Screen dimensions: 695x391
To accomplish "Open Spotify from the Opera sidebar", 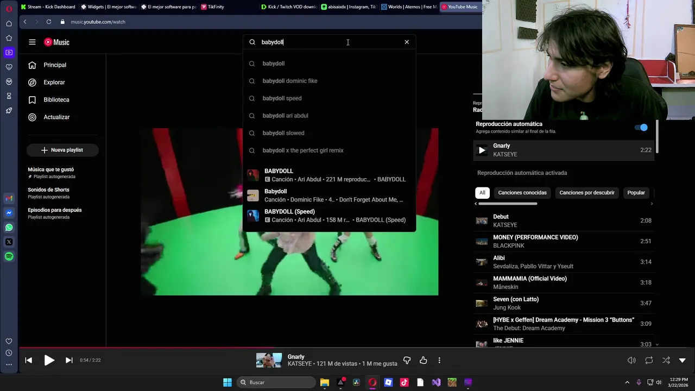I will click(9, 256).
